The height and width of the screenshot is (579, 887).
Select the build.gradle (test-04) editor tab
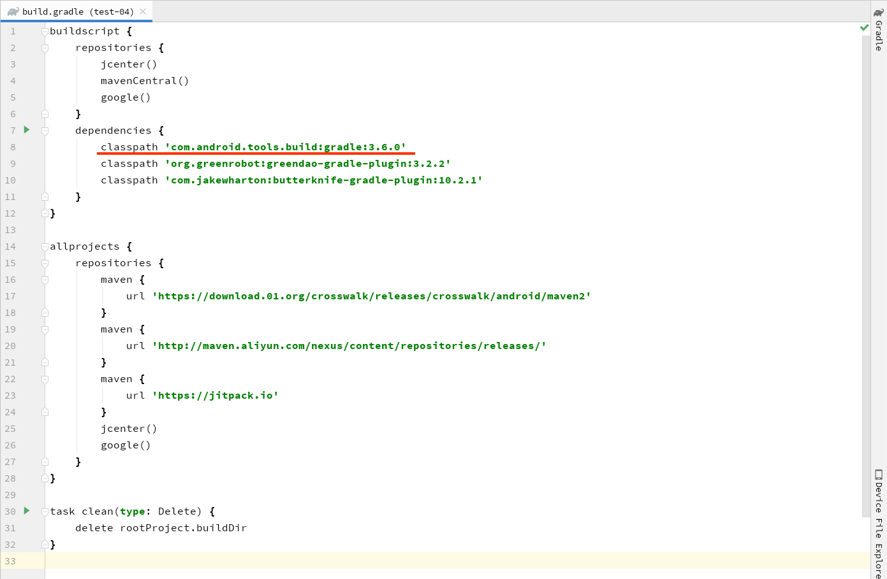click(77, 11)
